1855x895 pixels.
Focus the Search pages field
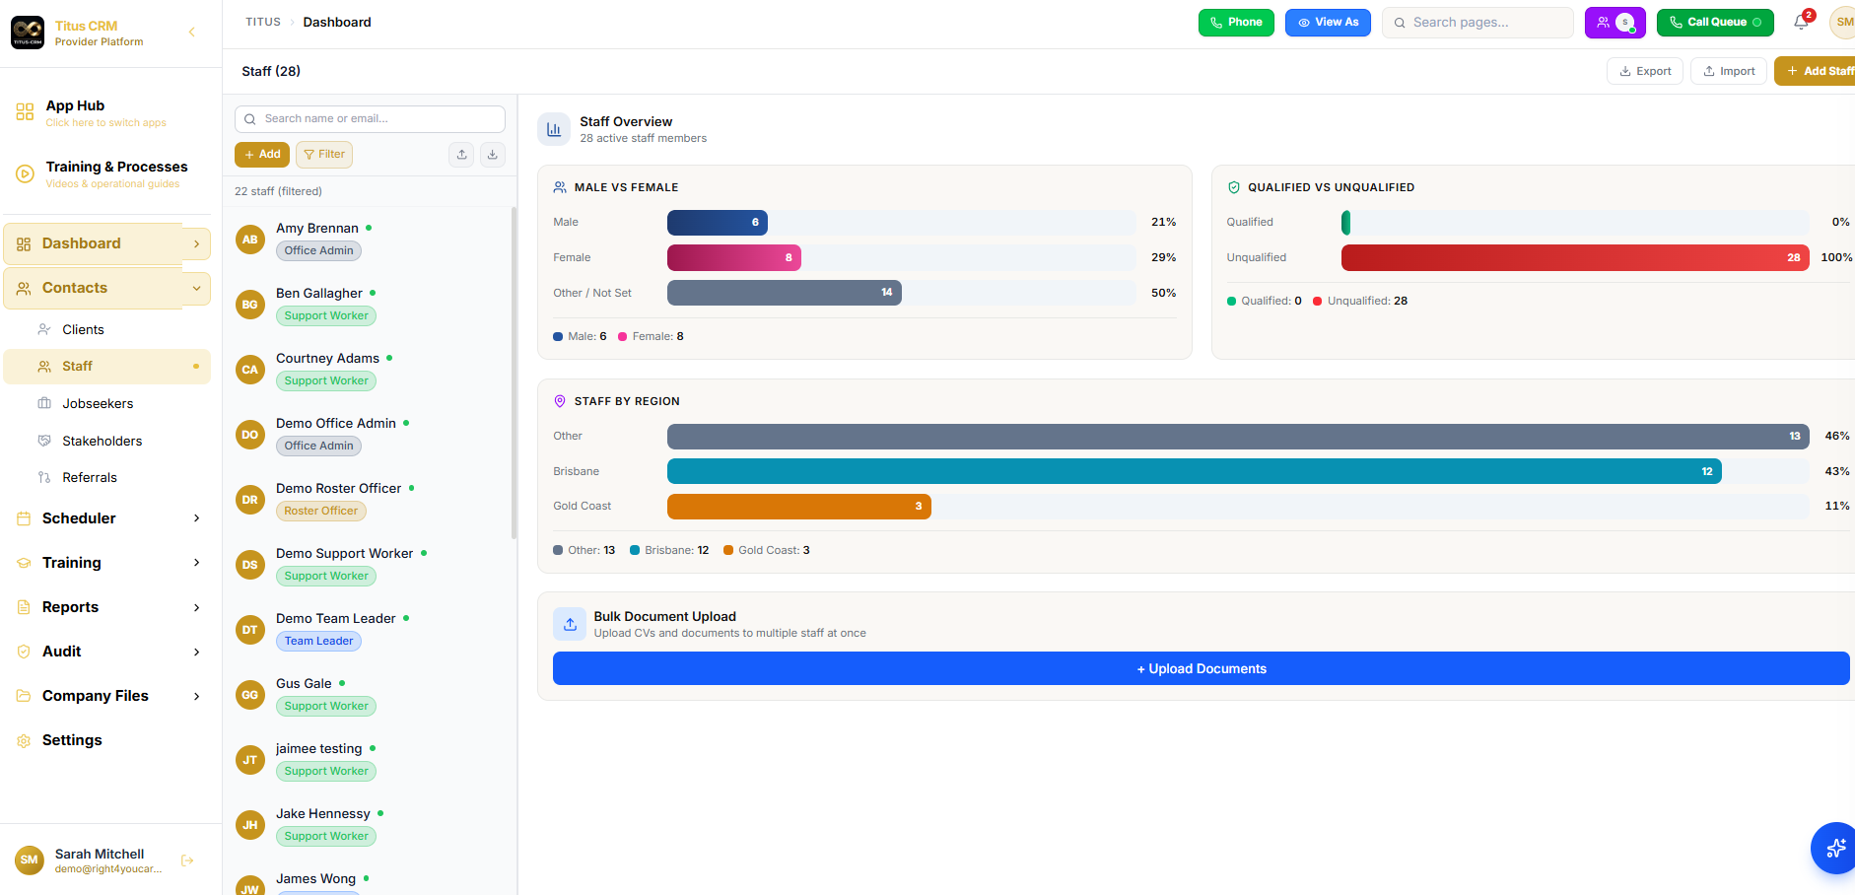click(x=1477, y=23)
